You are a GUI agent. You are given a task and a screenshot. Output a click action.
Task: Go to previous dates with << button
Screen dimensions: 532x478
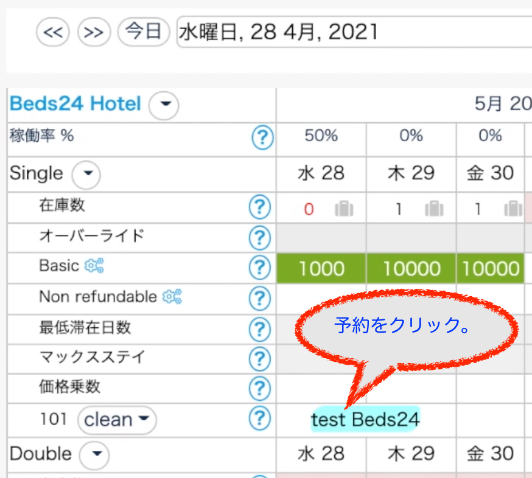(54, 32)
